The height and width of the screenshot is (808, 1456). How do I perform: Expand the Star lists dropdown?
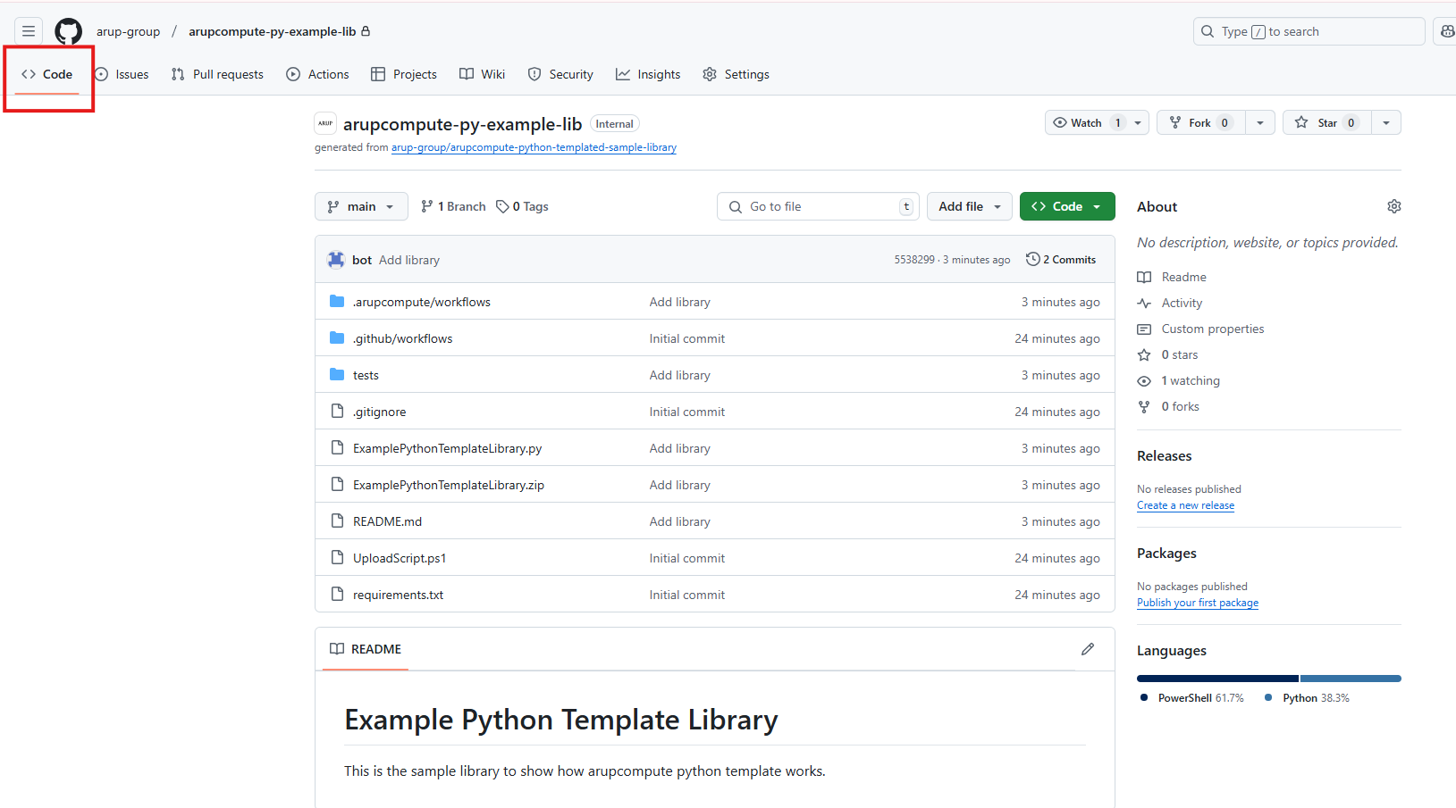[x=1386, y=122]
